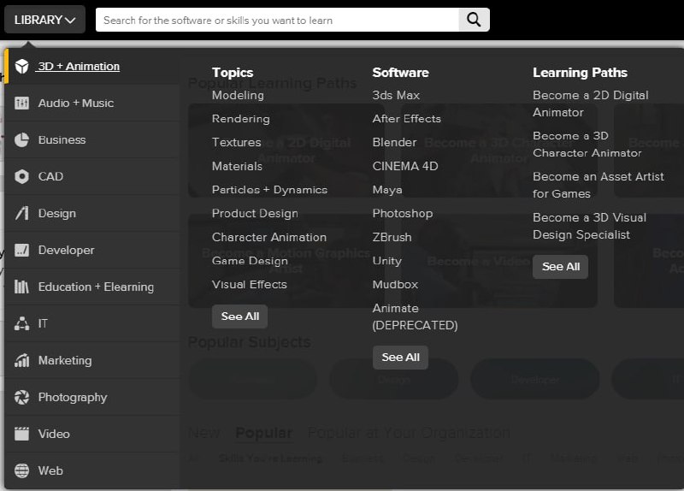
Task: Open the Rendering topic
Action: click(x=241, y=119)
